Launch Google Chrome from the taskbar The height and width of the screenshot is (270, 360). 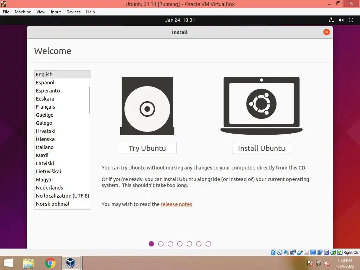[x=50, y=263]
